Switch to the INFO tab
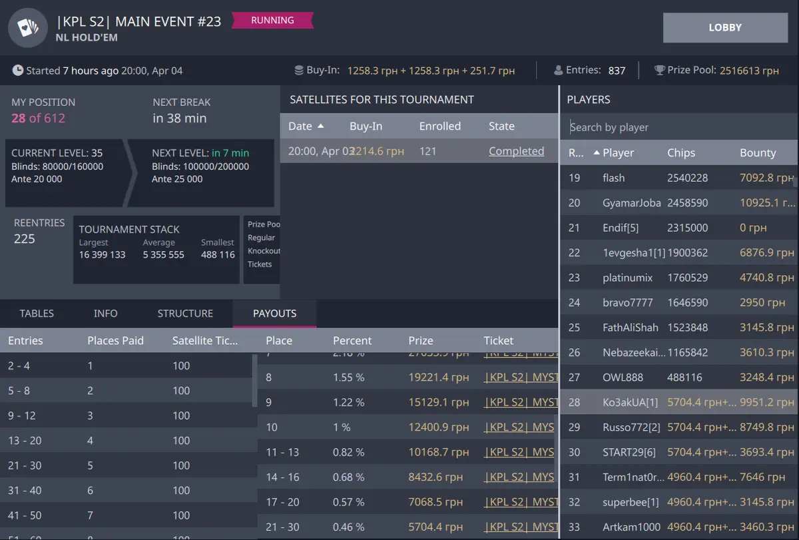 [x=105, y=314]
